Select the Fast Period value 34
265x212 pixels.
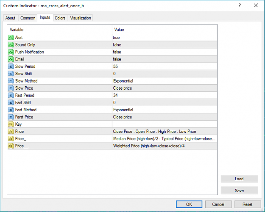(x=165, y=95)
